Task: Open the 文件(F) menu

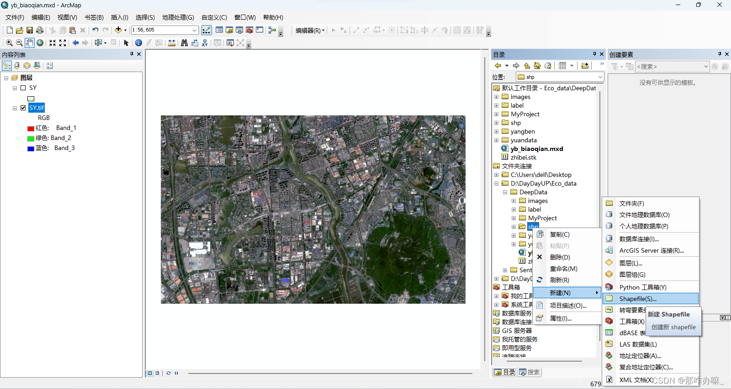Action: [x=15, y=17]
